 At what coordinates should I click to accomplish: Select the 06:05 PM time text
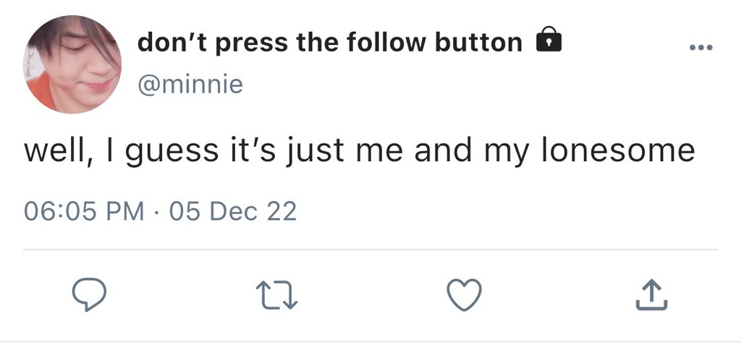coord(84,211)
